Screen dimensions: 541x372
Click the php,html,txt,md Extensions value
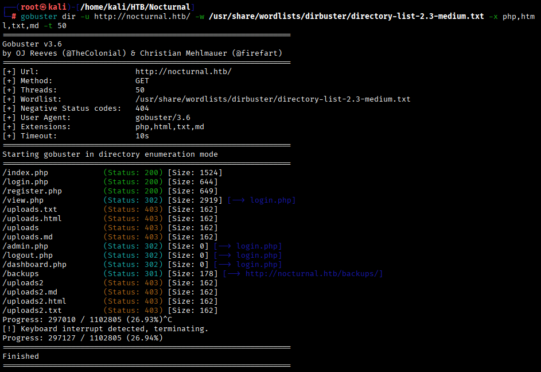tap(169, 127)
